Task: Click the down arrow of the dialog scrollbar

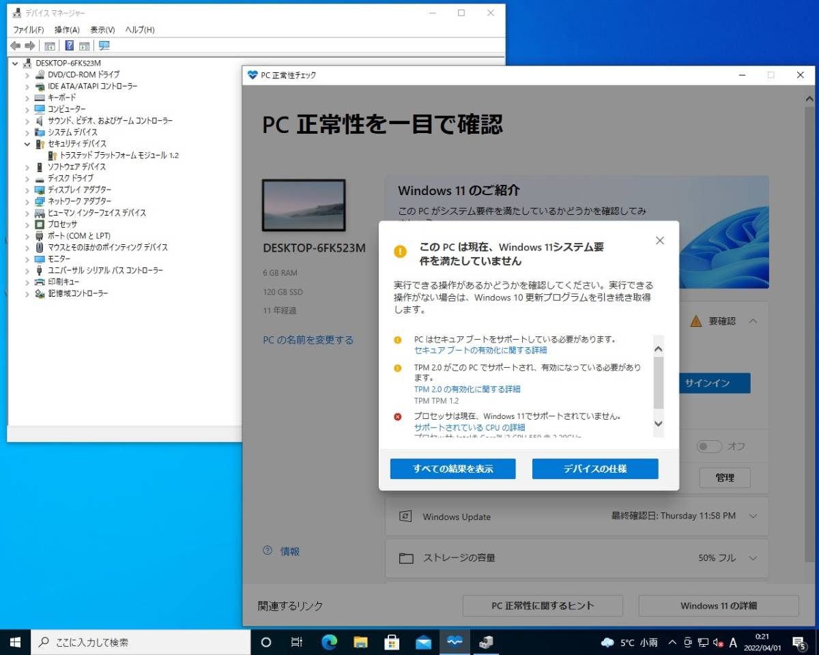Action: click(x=658, y=424)
